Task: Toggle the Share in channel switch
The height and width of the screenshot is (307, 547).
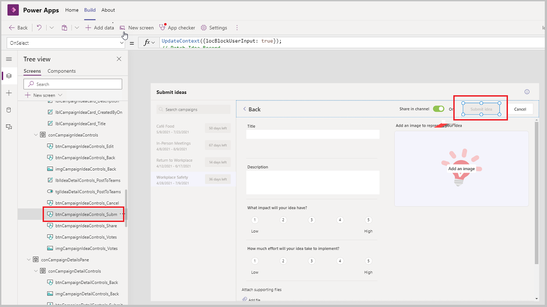Action: (x=439, y=109)
